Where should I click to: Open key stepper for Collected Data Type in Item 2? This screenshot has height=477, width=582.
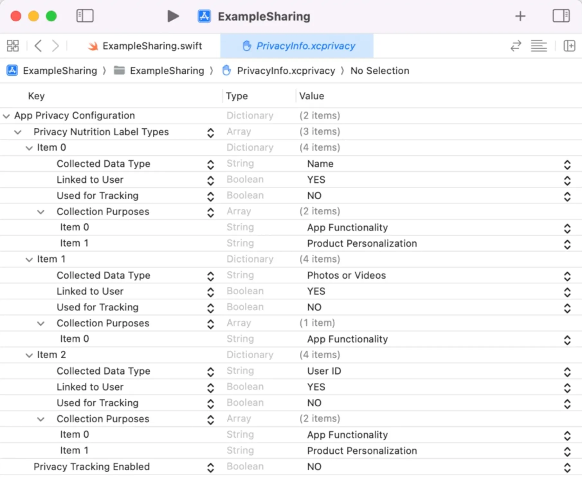(x=211, y=372)
